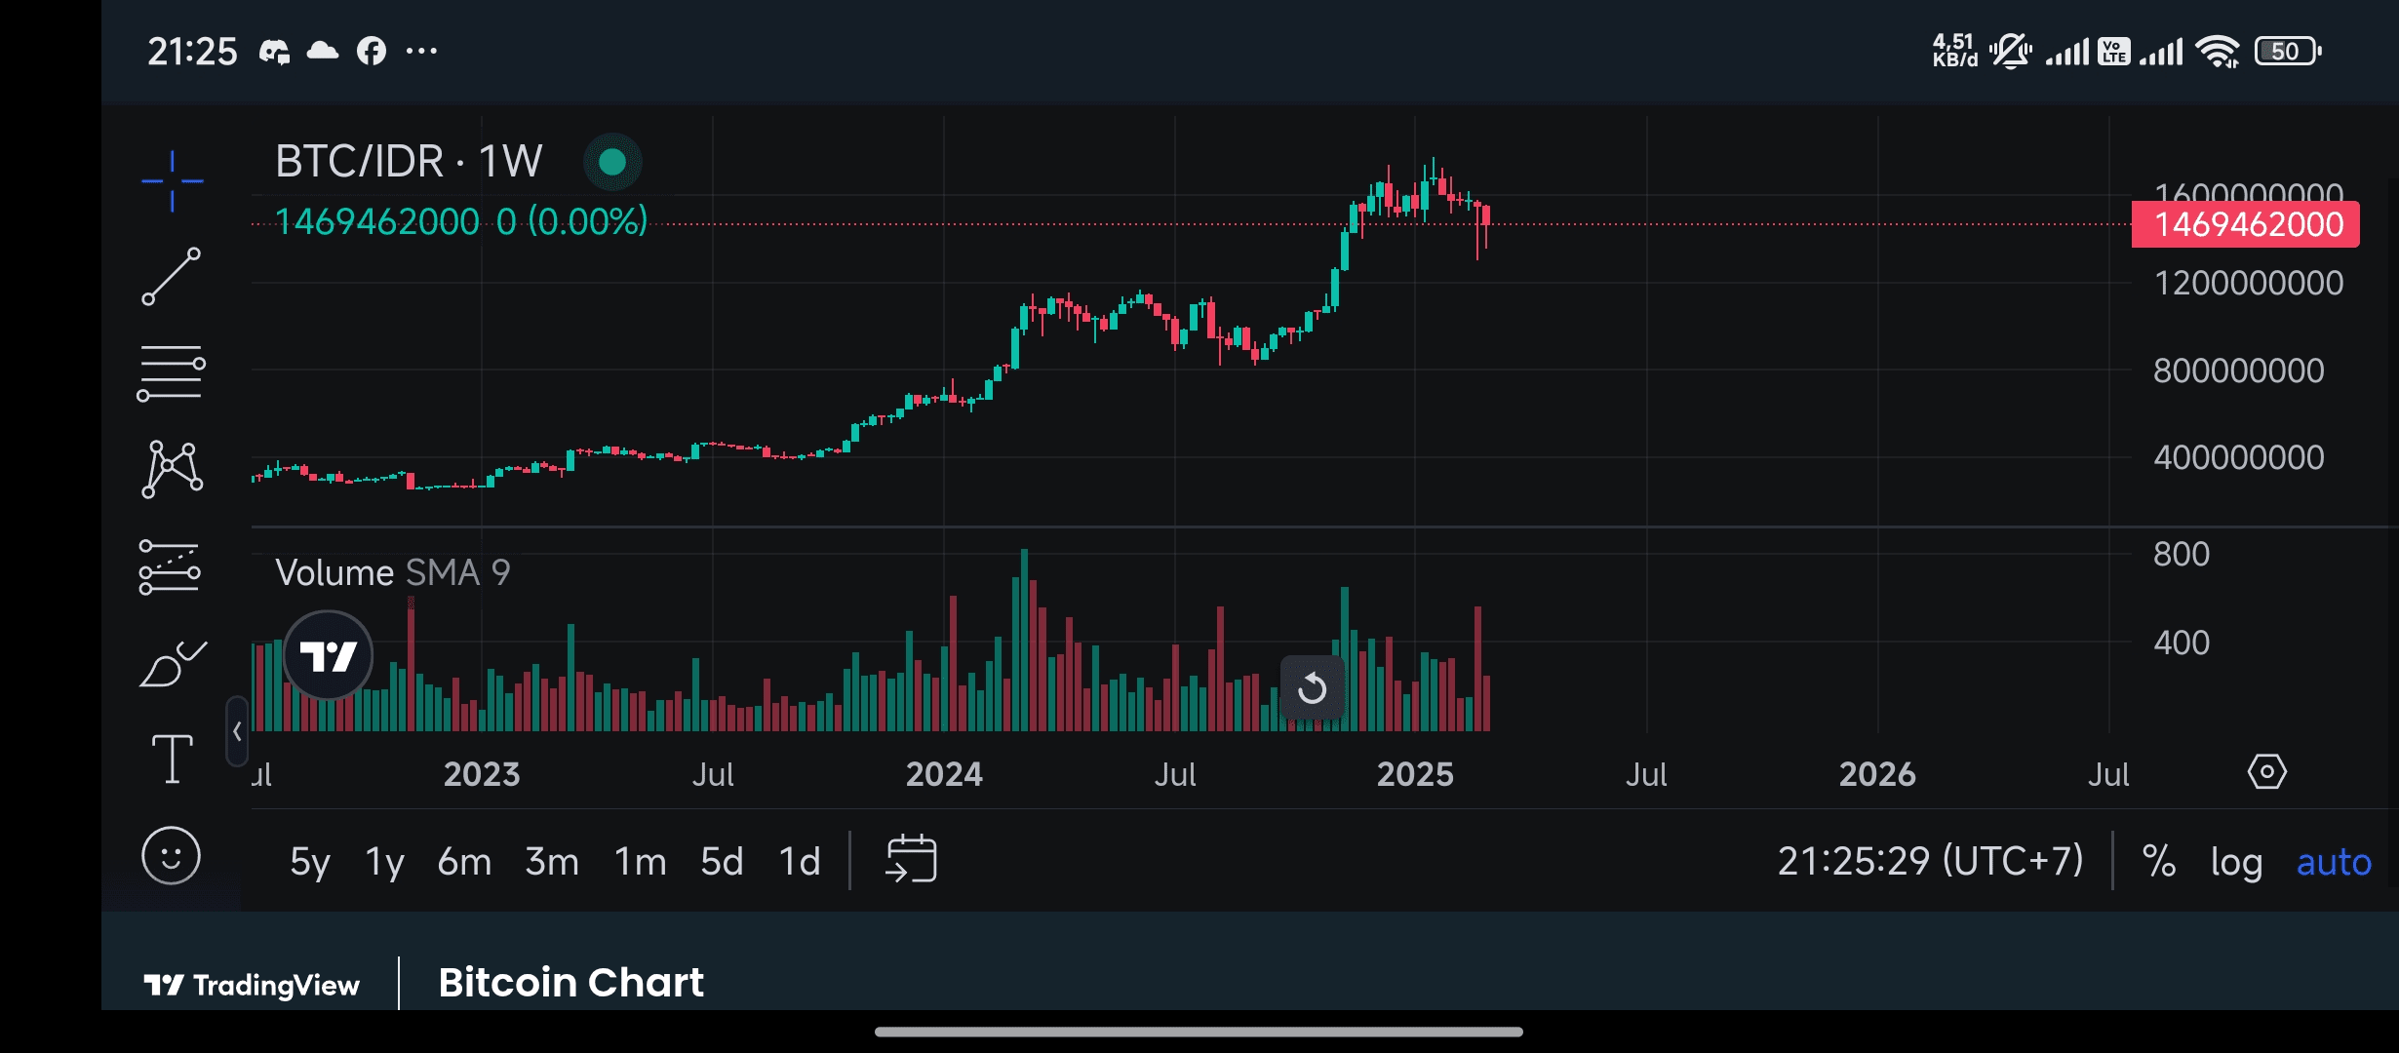This screenshot has height=1053, width=2399.
Task: Select the XABCD pattern tool
Action: (172, 469)
